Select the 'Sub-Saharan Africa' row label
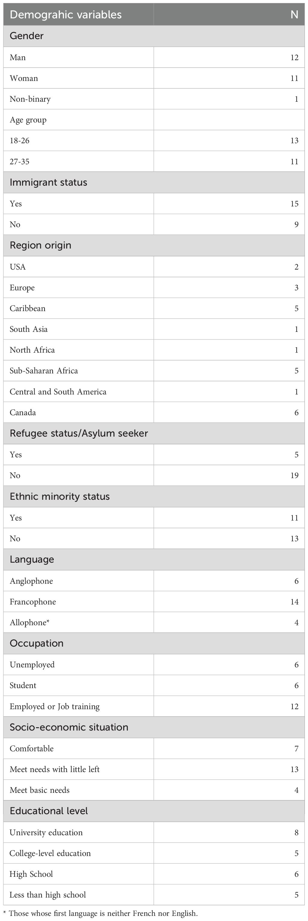This screenshot has height=921, width=308. click(x=44, y=371)
